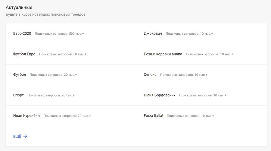
Task: Open the Юлия Бордовских trend
Action: click(x=160, y=95)
